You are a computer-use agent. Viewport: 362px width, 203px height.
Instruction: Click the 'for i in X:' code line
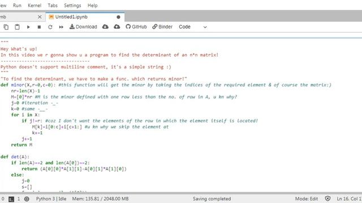coord(25,114)
